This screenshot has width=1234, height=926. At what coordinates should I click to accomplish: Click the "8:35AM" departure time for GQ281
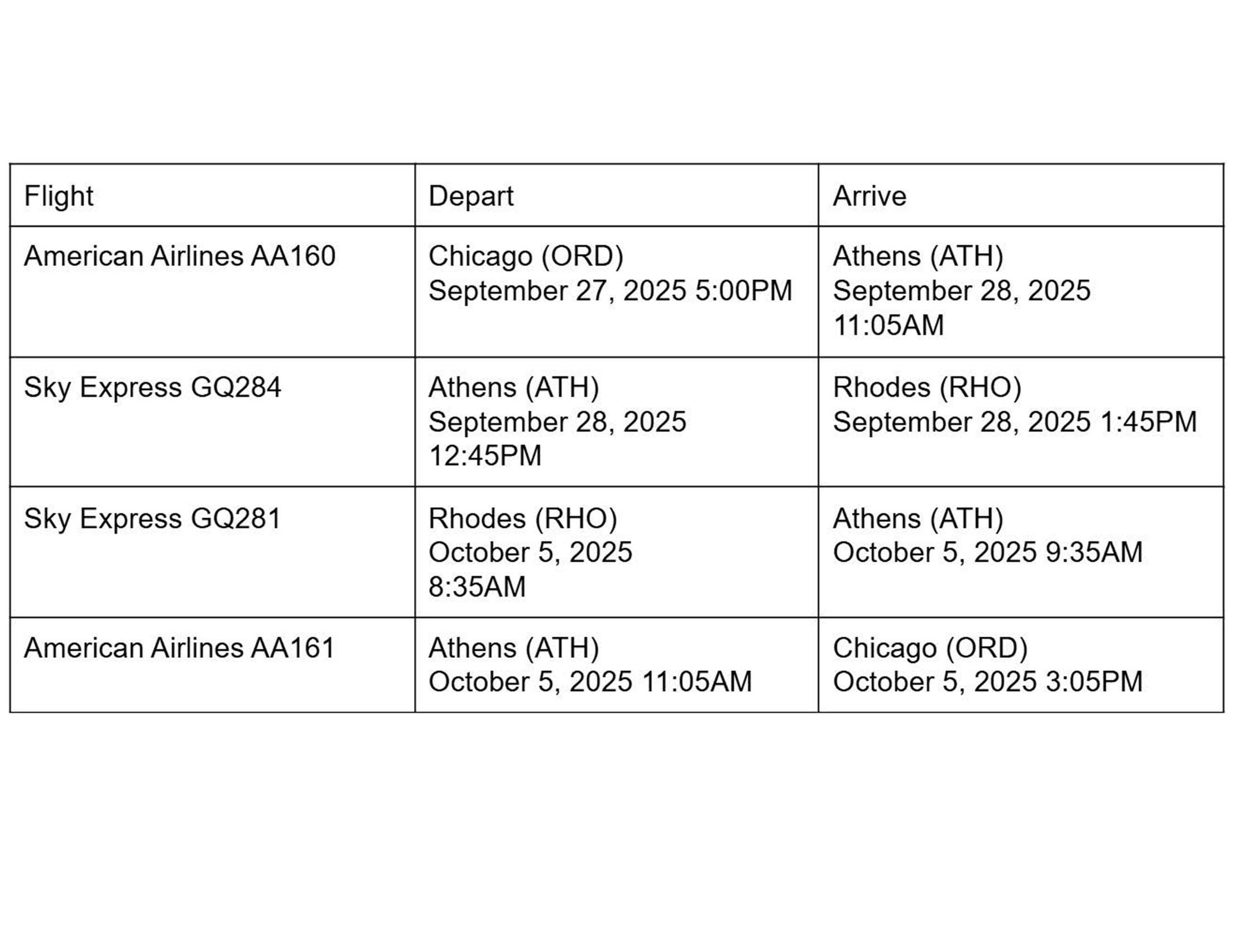[477, 587]
